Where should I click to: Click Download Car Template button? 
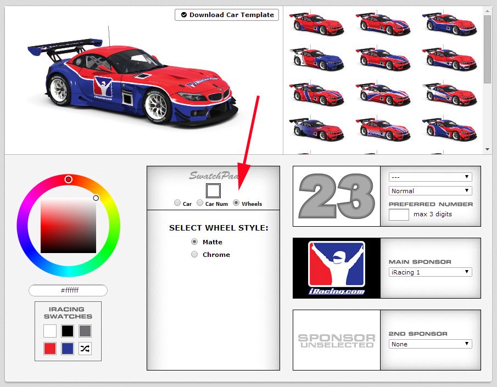(227, 15)
